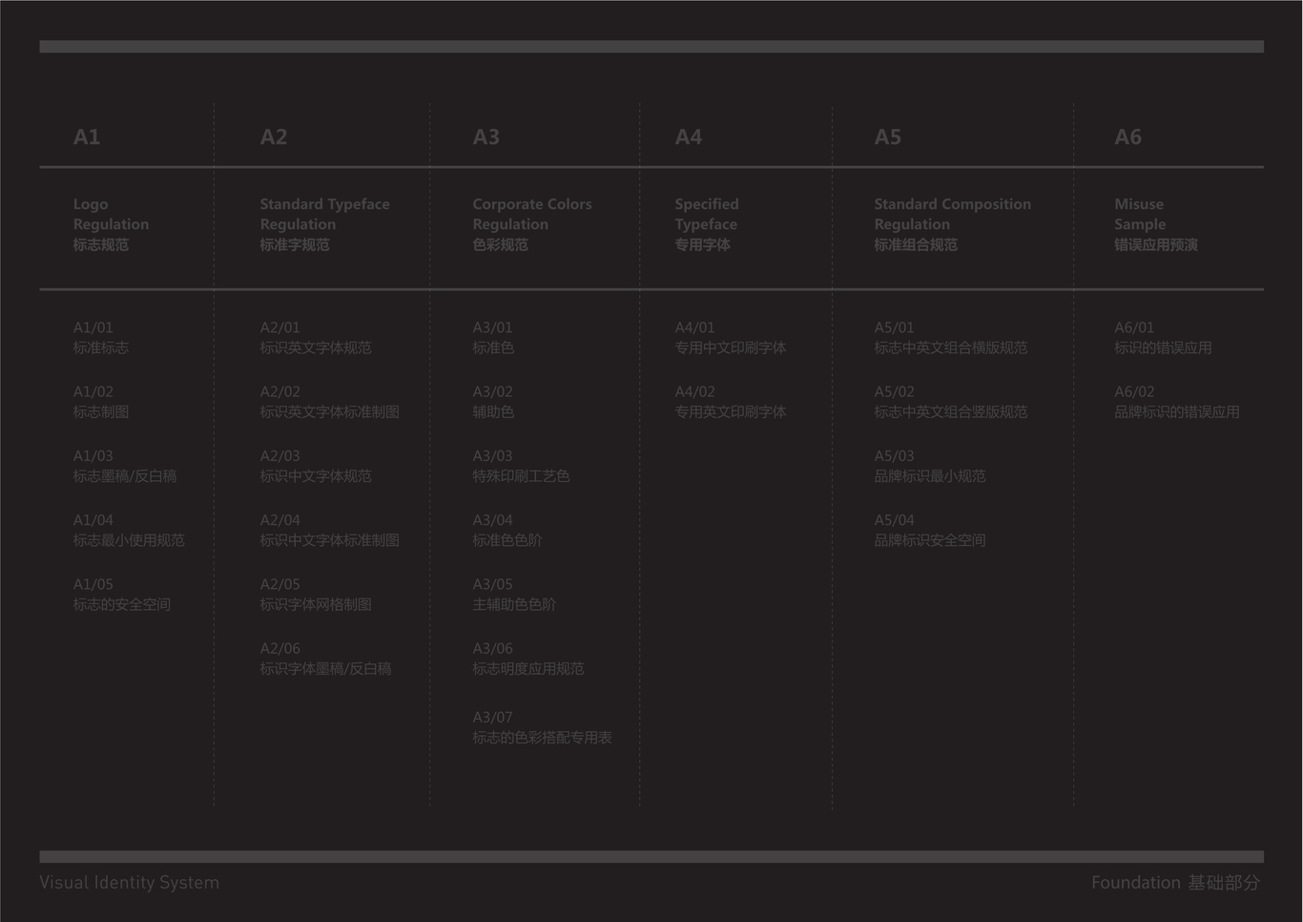Screen dimensions: 1303x922
Task: Click entry A6/02 品牌标识的错误应用
Action: [x=1178, y=402]
